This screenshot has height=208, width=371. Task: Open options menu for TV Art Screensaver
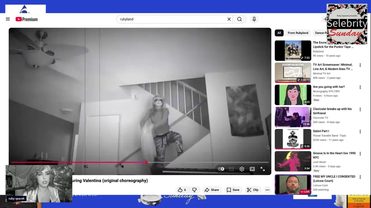pos(360,65)
